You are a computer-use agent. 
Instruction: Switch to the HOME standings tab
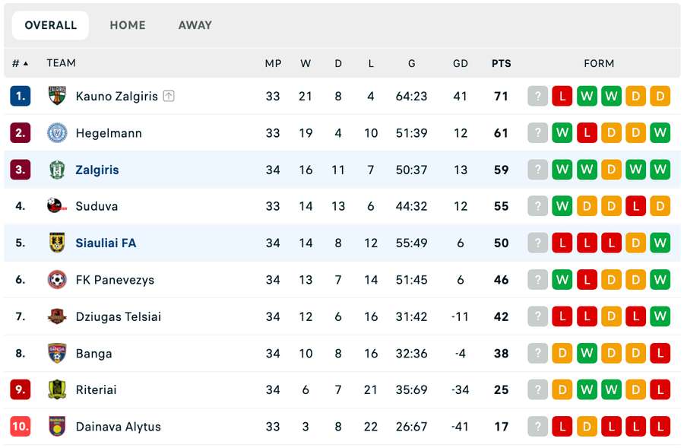coord(128,25)
